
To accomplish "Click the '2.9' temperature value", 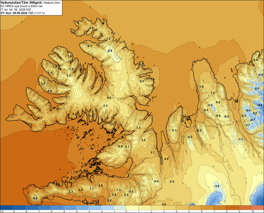I will [x=141, y=64].
